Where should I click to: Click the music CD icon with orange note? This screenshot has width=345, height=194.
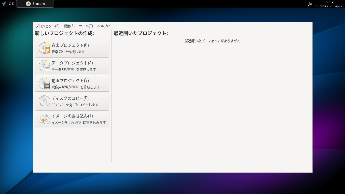click(x=44, y=48)
